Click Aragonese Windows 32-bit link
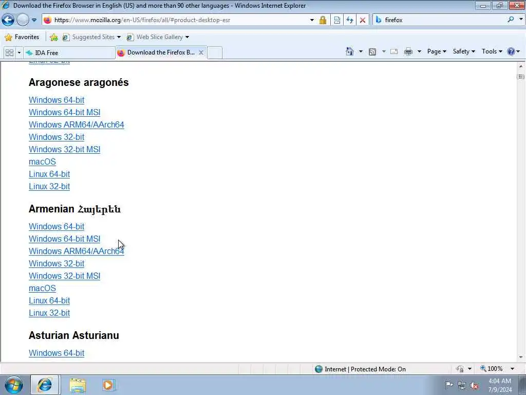526x395 pixels. [x=57, y=137]
